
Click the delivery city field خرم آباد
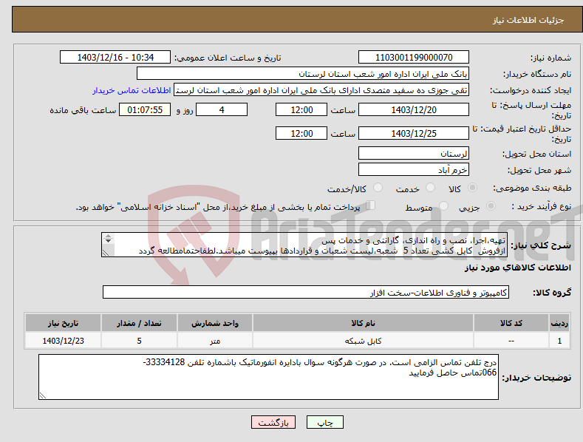(414, 170)
